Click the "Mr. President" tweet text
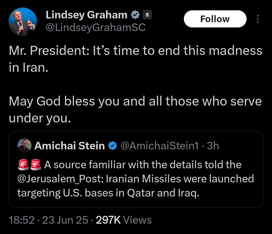 click(x=135, y=50)
